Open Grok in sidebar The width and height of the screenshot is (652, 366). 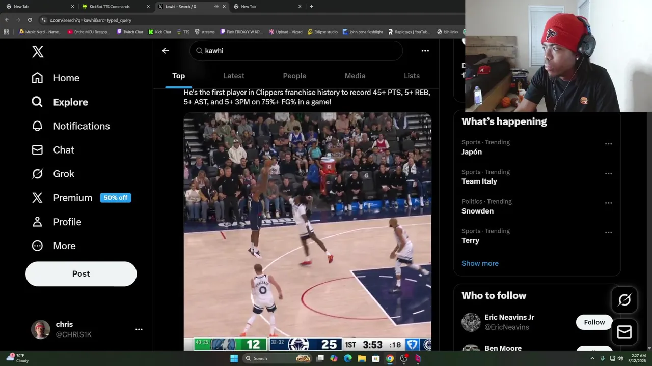(53, 174)
